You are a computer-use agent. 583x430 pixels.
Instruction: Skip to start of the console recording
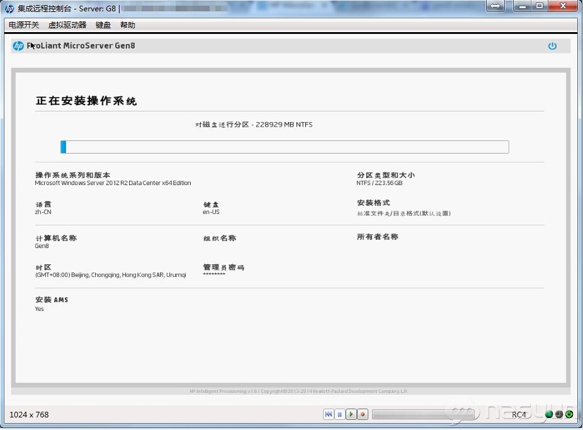pos(328,414)
